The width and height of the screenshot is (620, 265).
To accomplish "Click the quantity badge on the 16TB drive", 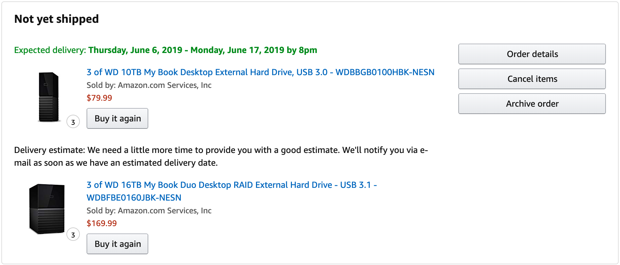I will (x=73, y=234).
